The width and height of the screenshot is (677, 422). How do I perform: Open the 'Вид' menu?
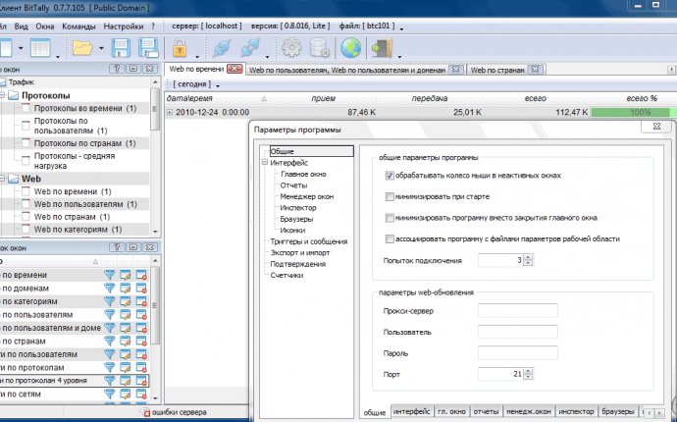(22, 26)
